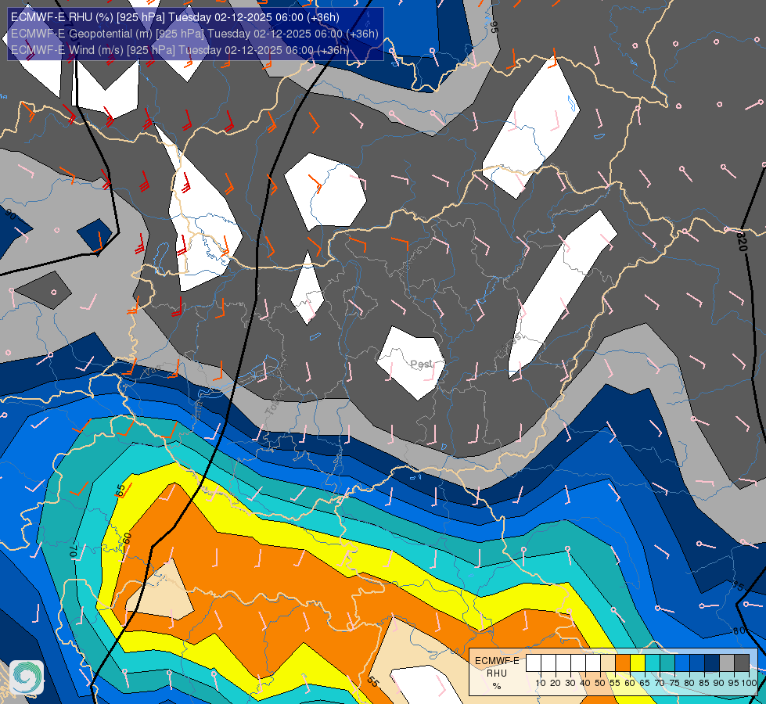Click the teal 70-75% legend swatch
766x704 pixels.
667,663
